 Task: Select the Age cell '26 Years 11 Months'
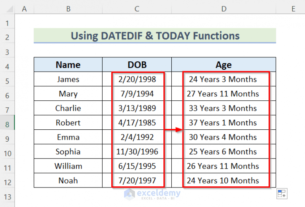pos(224,166)
